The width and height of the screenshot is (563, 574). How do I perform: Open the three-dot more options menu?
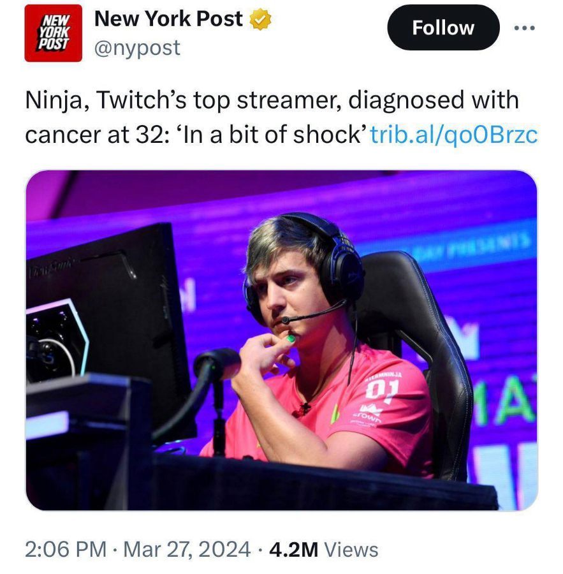pyautogui.click(x=525, y=28)
